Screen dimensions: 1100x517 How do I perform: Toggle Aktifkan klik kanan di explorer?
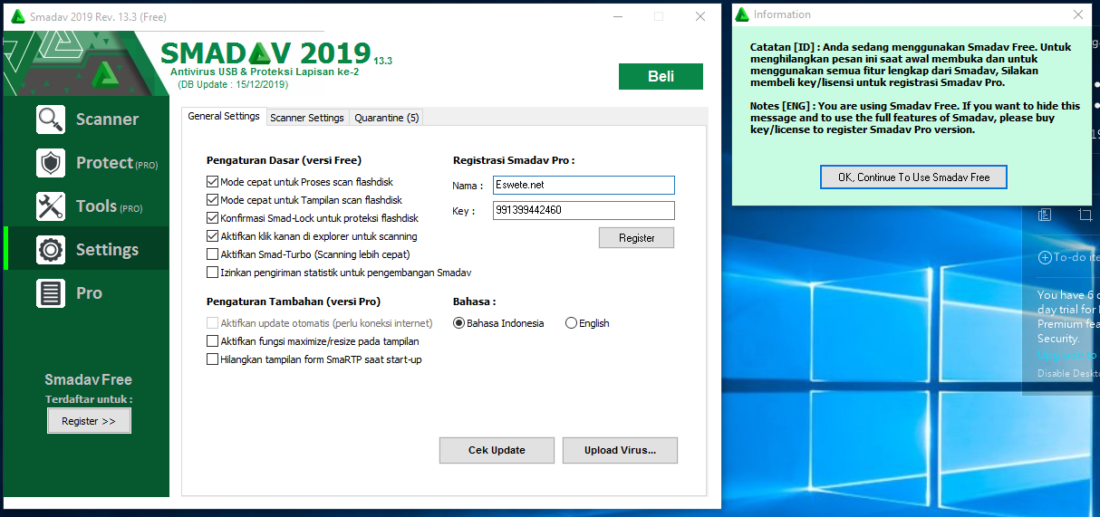tap(213, 236)
